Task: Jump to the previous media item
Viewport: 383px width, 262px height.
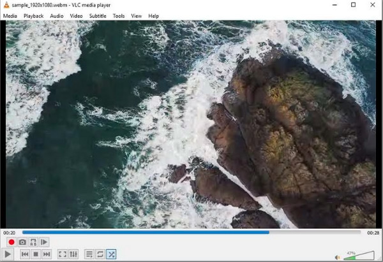Action: tap(25, 254)
